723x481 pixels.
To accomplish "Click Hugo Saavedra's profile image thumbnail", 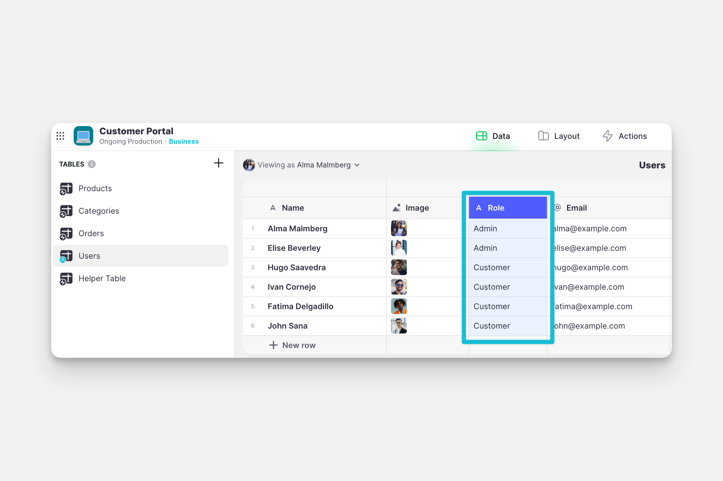I will [399, 267].
